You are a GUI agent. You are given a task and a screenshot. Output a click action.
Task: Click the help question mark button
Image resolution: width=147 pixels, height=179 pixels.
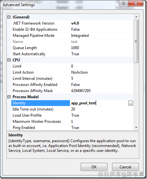(124, 3)
